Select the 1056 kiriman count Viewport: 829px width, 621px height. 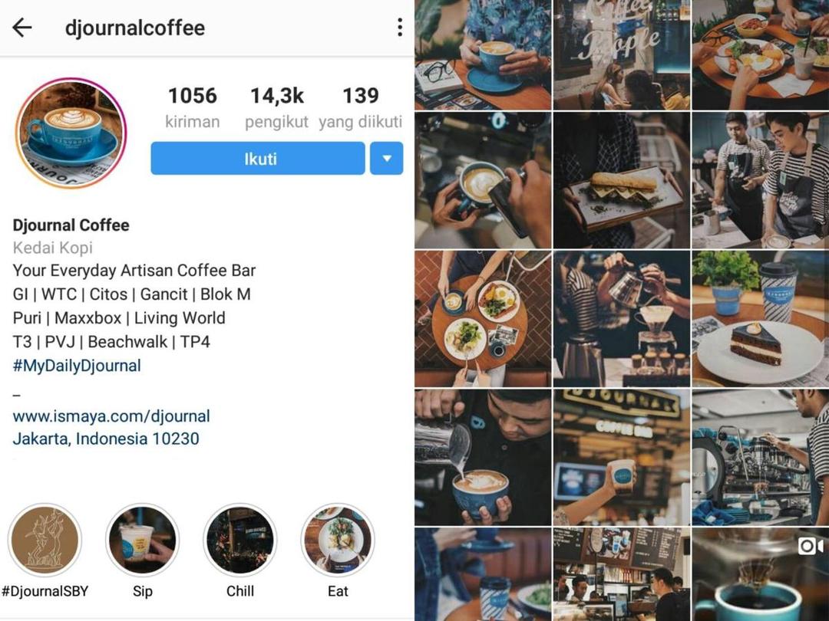pos(193,108)
